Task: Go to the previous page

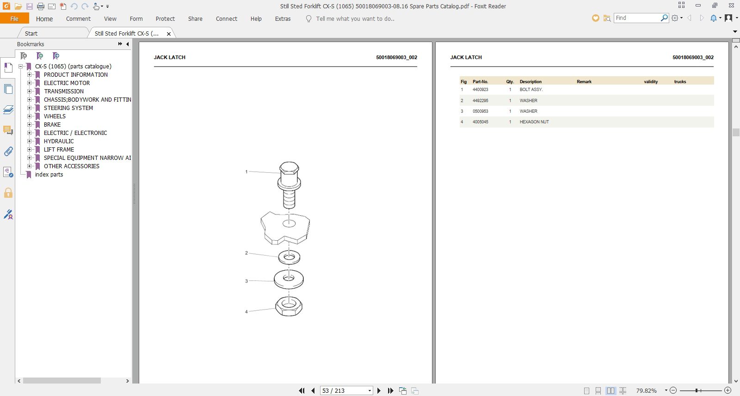Action: (x=313, y=391)
